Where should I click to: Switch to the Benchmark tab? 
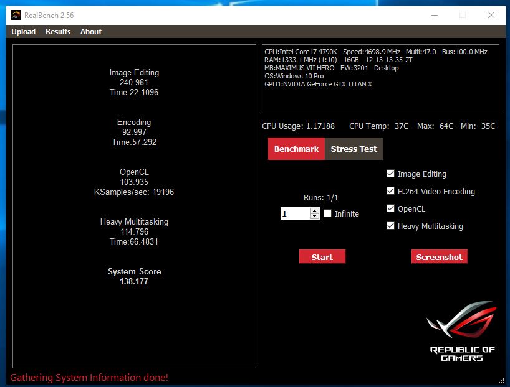click(x=296, y=149)
